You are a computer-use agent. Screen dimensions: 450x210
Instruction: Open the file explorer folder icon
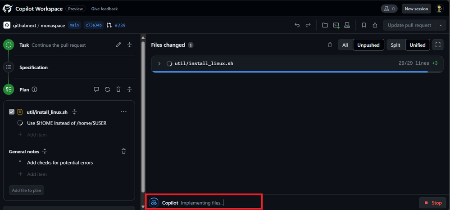(x=325, y=25)
